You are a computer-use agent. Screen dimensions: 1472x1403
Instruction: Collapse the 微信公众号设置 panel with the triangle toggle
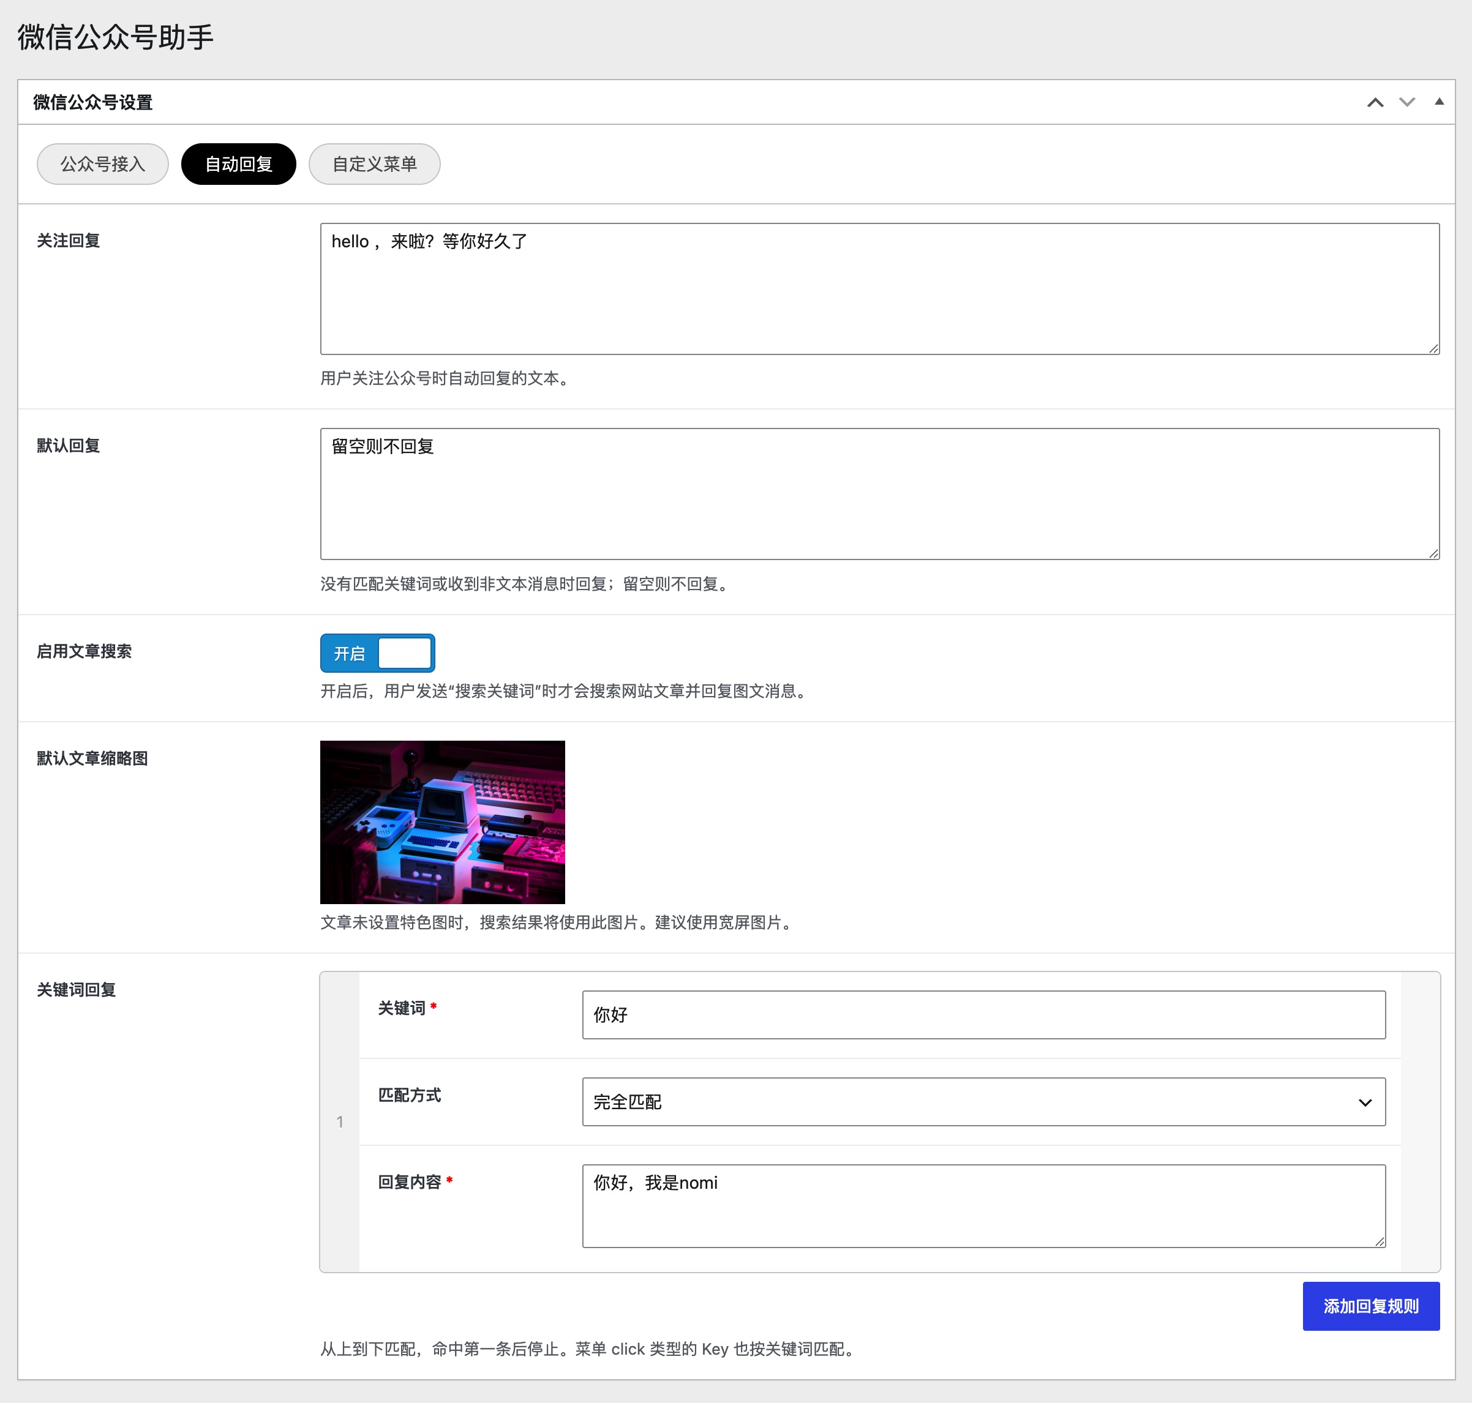pyautogui.click(x=1439, y=102)
